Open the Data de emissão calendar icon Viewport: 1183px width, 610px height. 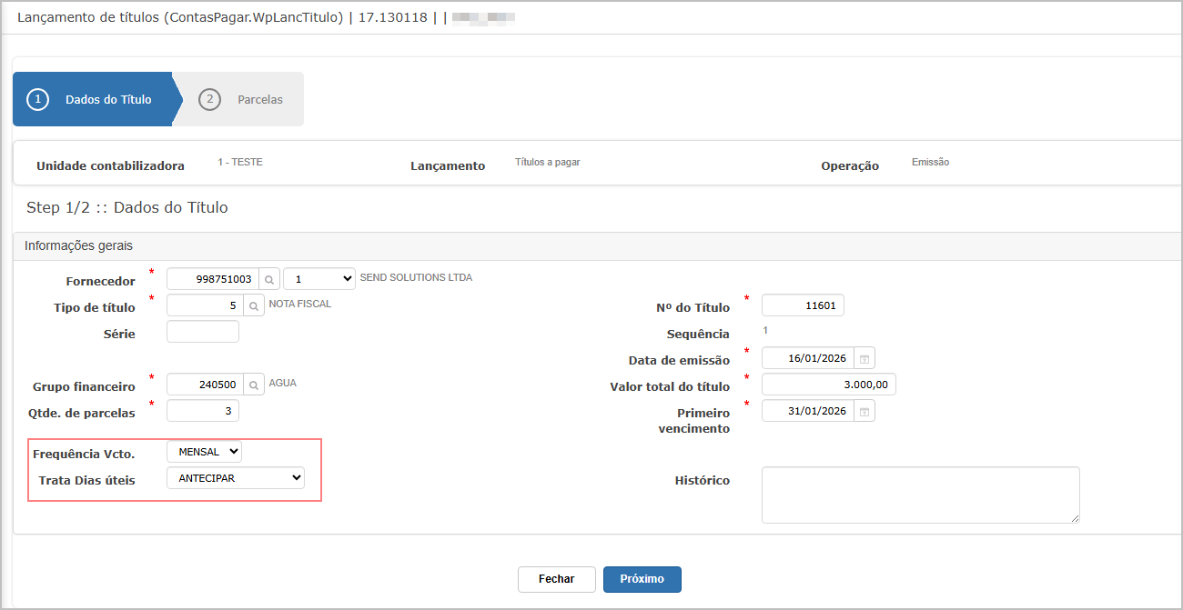tap(864, 358)
